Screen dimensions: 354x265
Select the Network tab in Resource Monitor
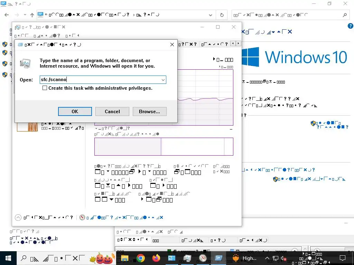253,240
